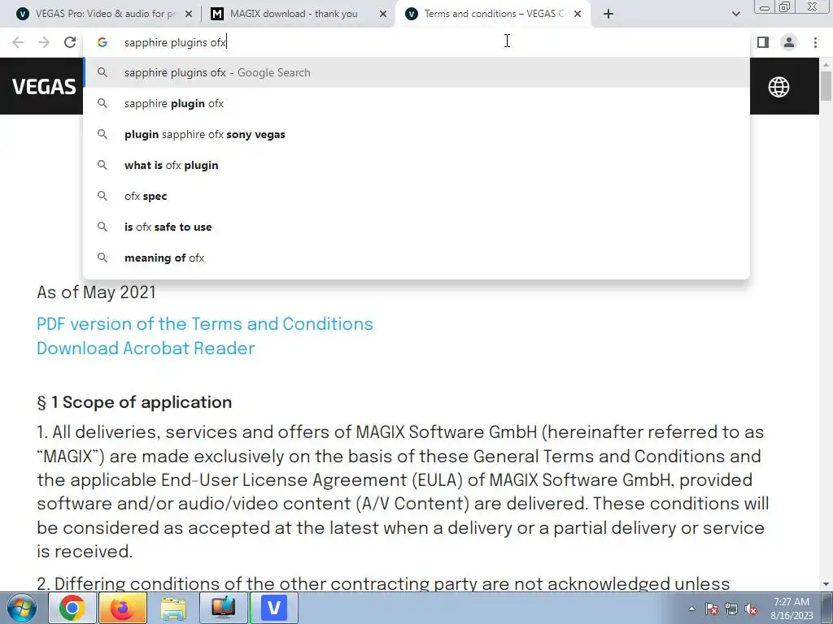This screenshot has width=833, height=624.
Task: Click the '§ 1 Scope of application' heading
Action: point(134,402)
